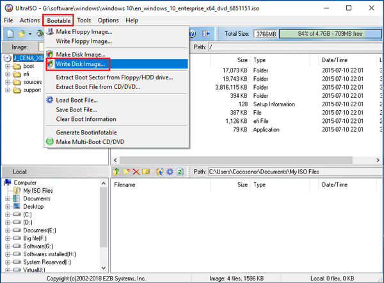Click the shield icon beside Write Disk Image

(x=50, y=64)
